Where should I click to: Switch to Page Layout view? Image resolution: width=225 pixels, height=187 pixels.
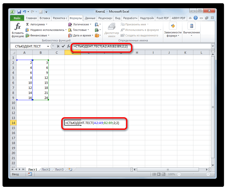coord(159,174)
